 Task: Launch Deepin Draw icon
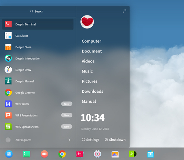pos(8,70)
